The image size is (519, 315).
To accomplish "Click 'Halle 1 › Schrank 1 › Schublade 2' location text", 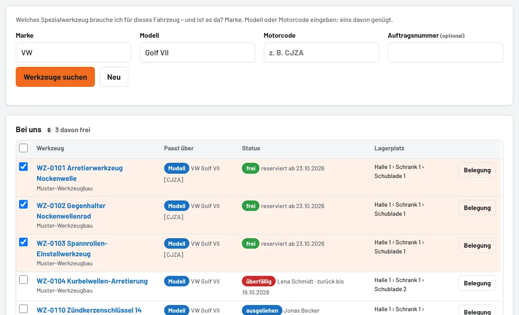I will coord(399,284).
